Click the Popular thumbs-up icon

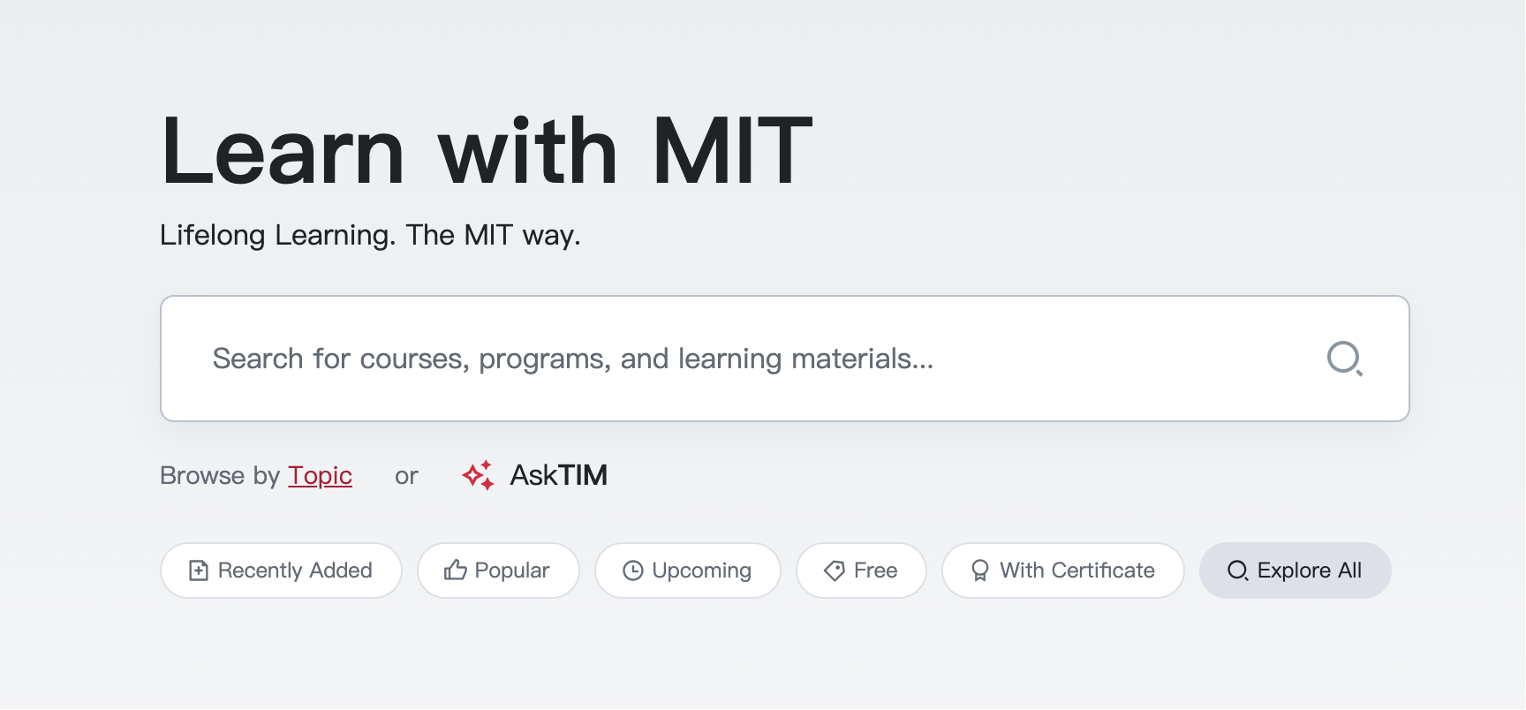point(456,570)
